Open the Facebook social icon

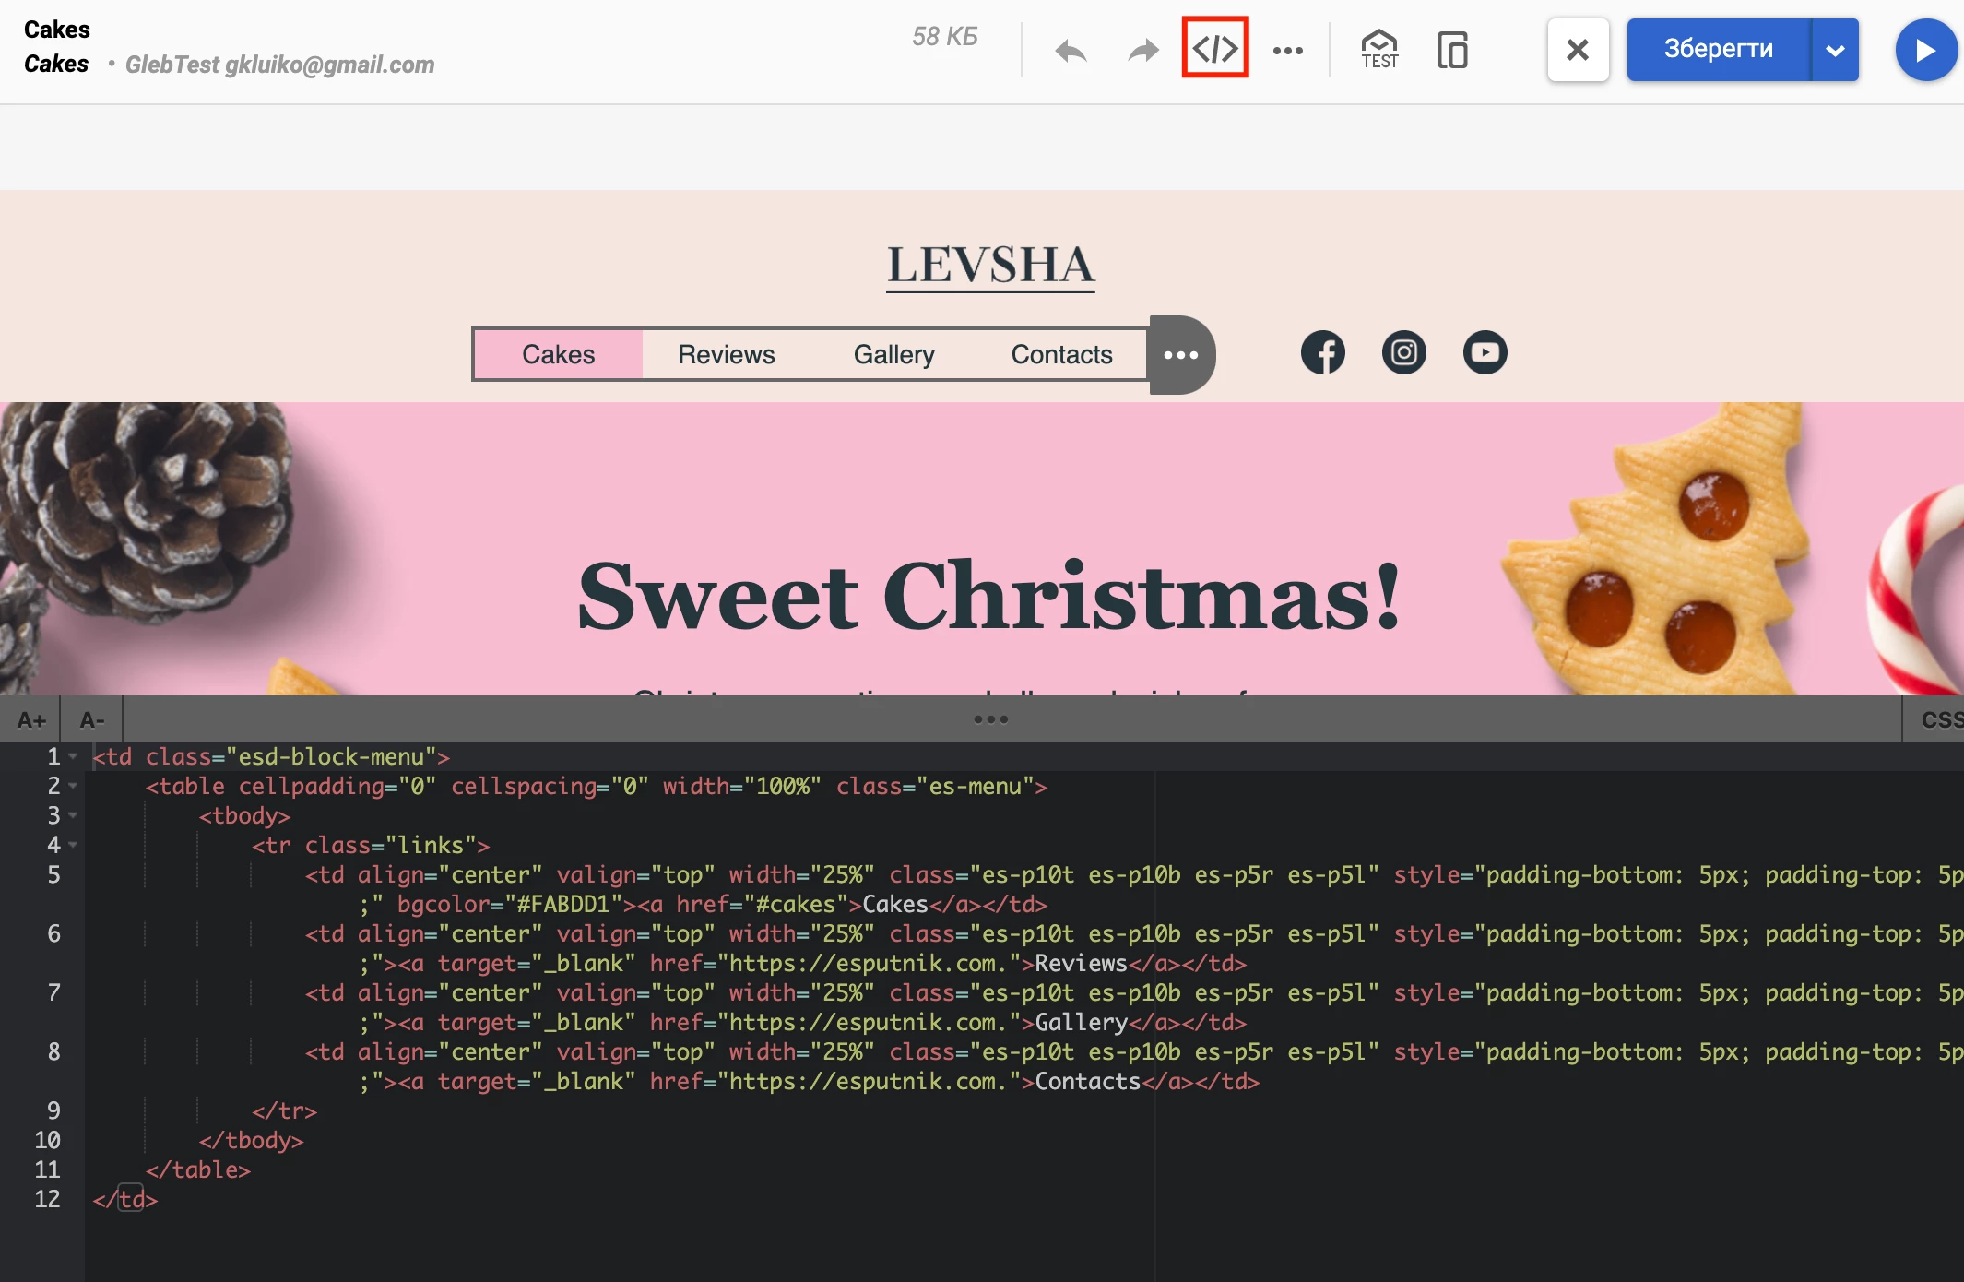[1322, 352]
